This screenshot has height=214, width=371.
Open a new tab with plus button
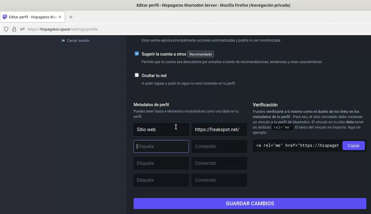[x=71, y=17]
